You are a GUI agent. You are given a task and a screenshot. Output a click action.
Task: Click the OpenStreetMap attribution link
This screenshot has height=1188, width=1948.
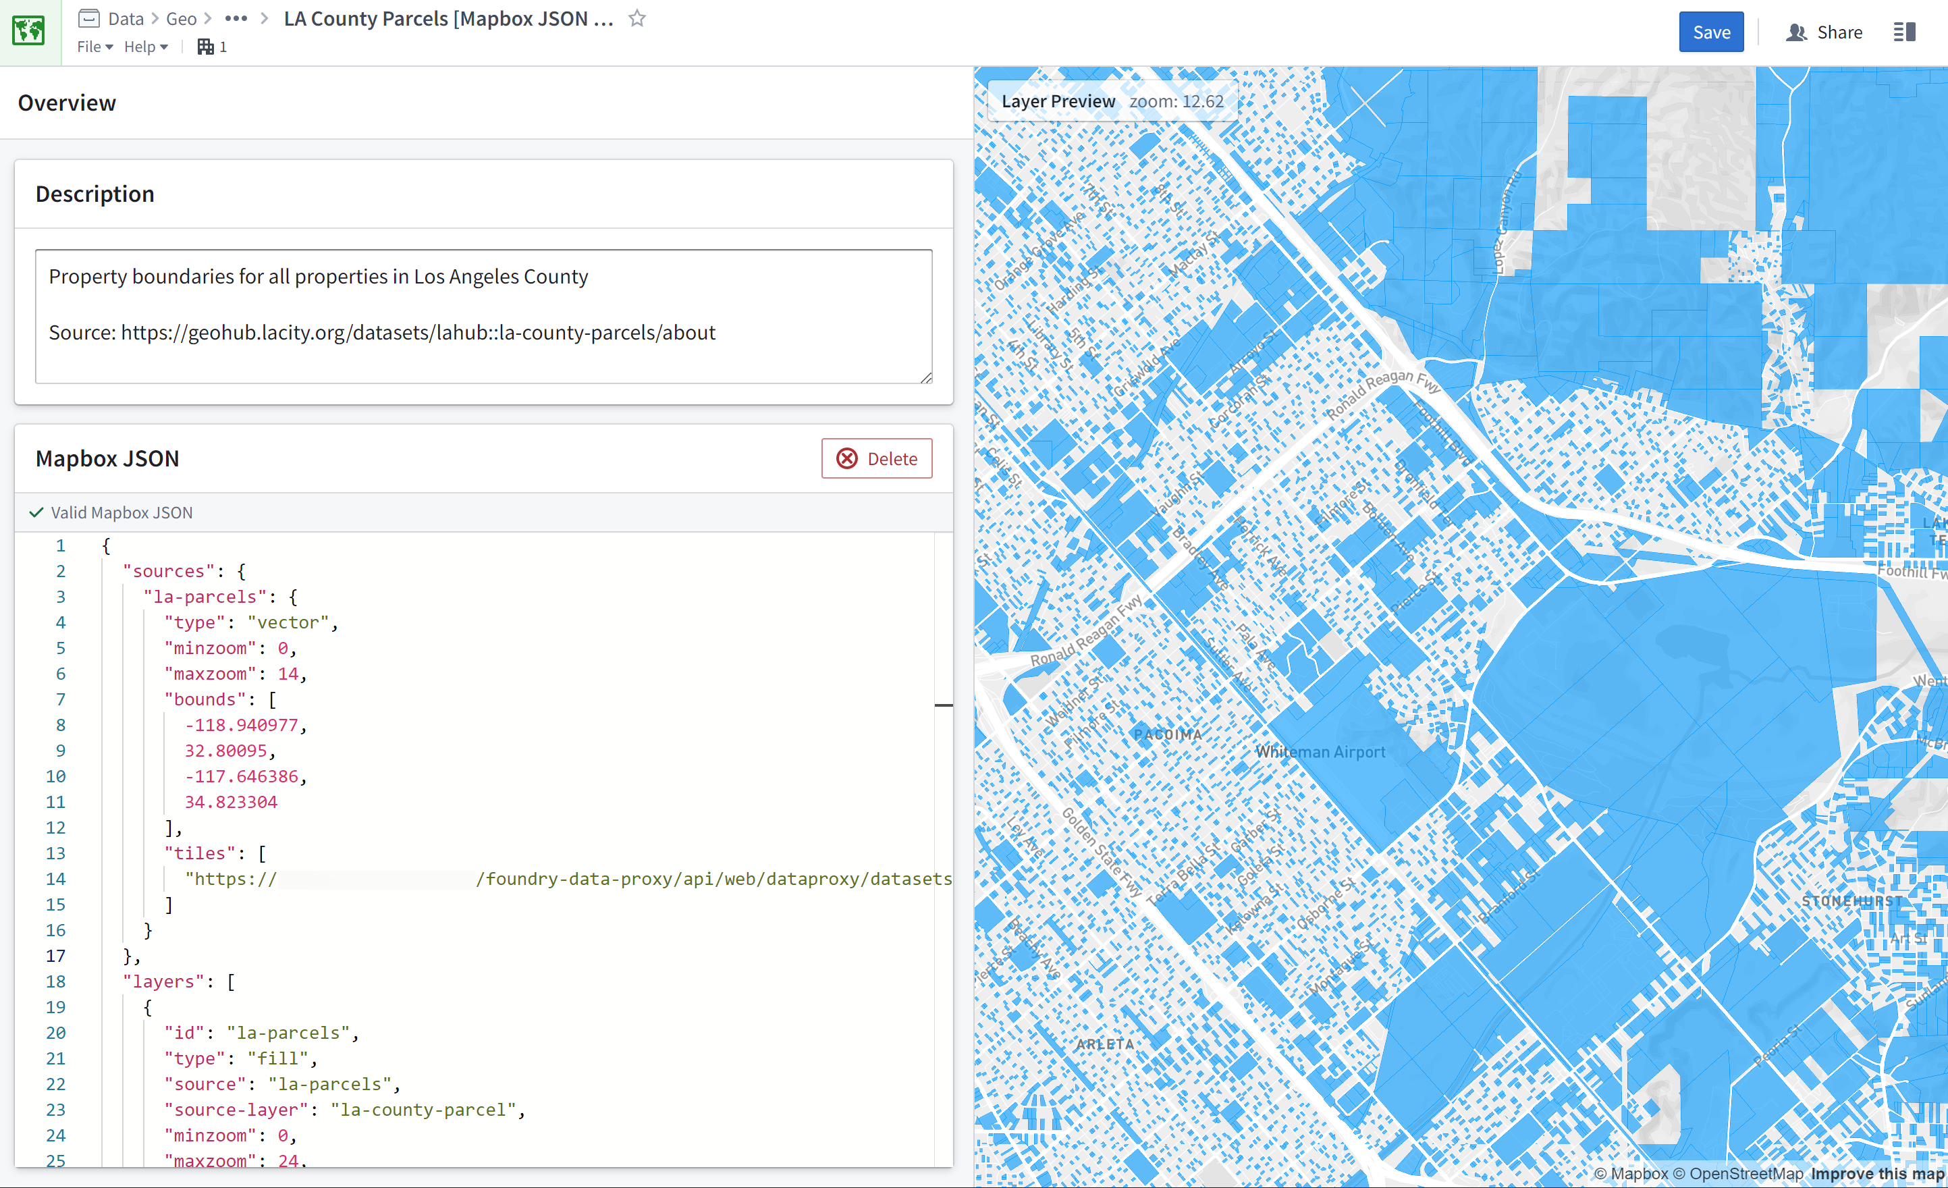tap(1737, 1174)
